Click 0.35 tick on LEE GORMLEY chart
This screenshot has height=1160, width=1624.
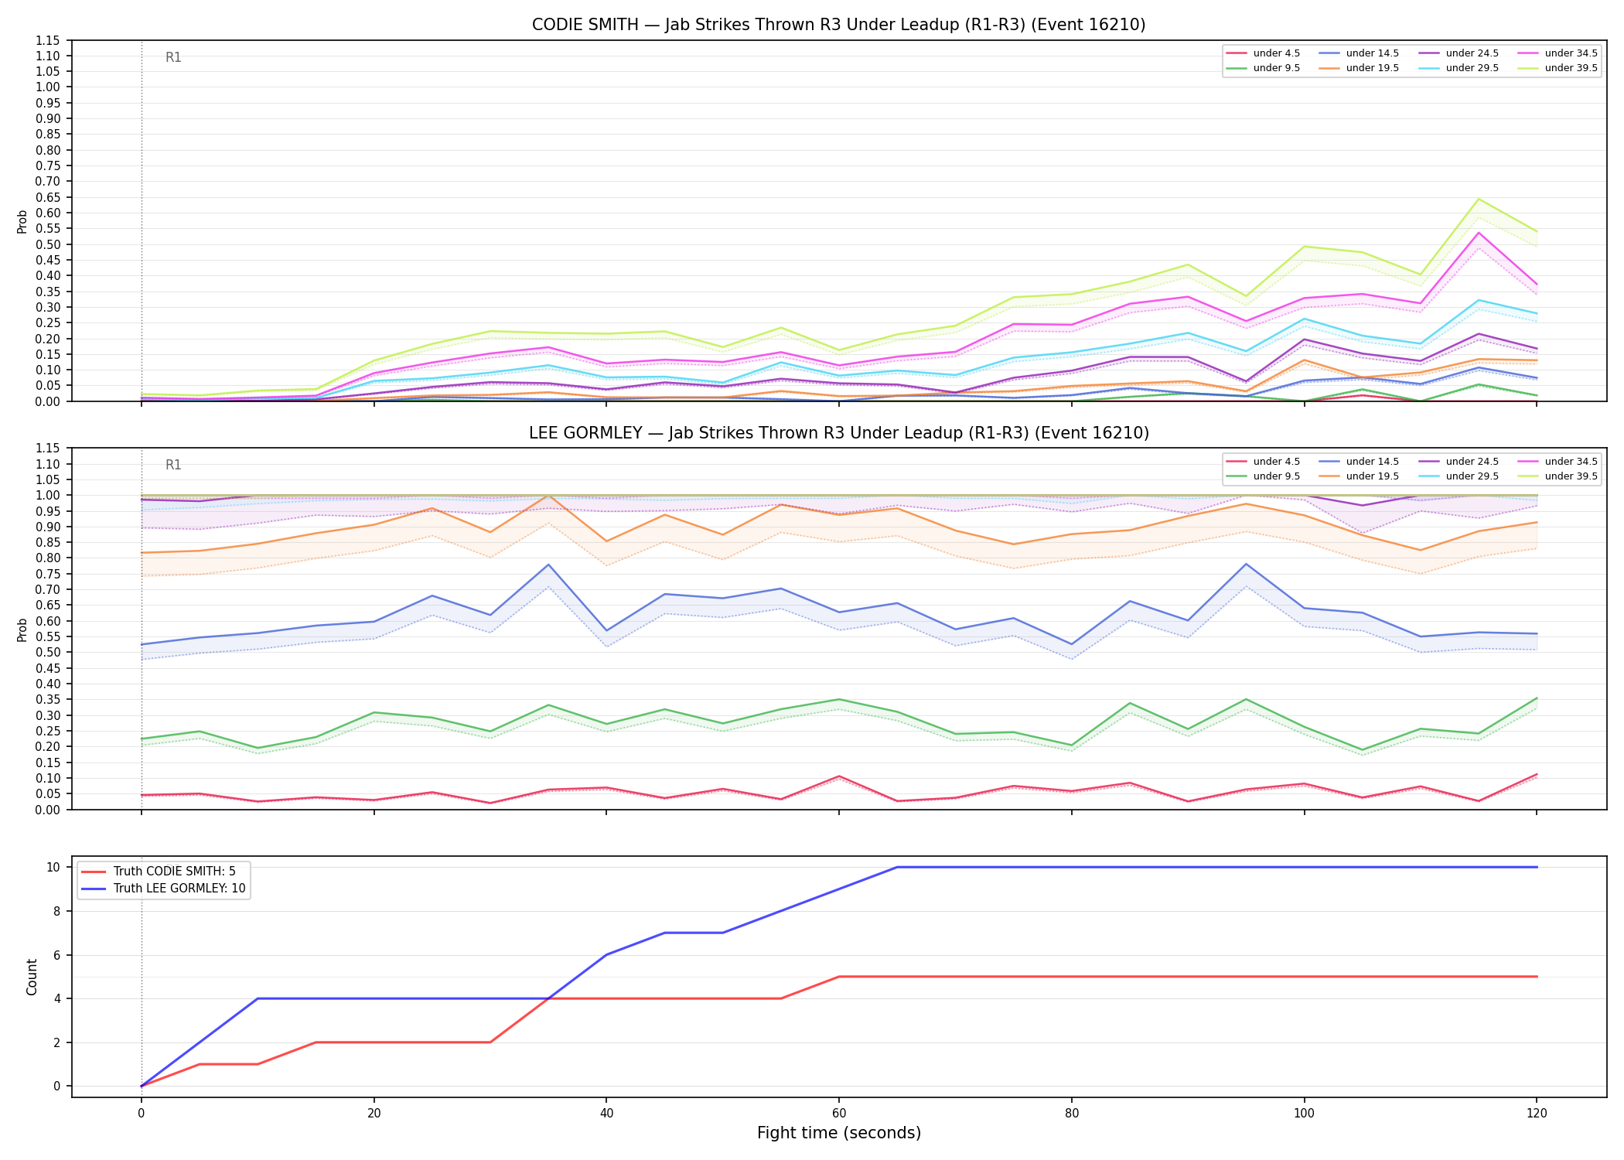coord(47,700)
